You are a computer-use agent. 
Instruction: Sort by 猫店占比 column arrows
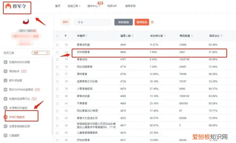(222, 36)
